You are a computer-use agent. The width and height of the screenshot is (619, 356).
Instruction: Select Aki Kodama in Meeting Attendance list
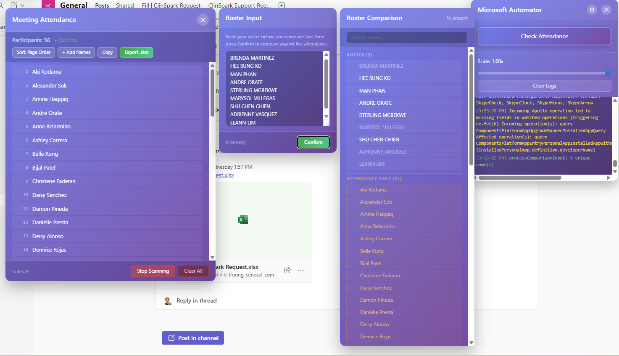click(x=107, y=72)
